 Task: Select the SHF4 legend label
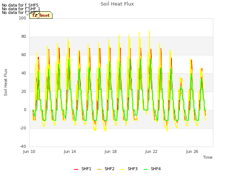pyautogui.click(x=156, y=169)
